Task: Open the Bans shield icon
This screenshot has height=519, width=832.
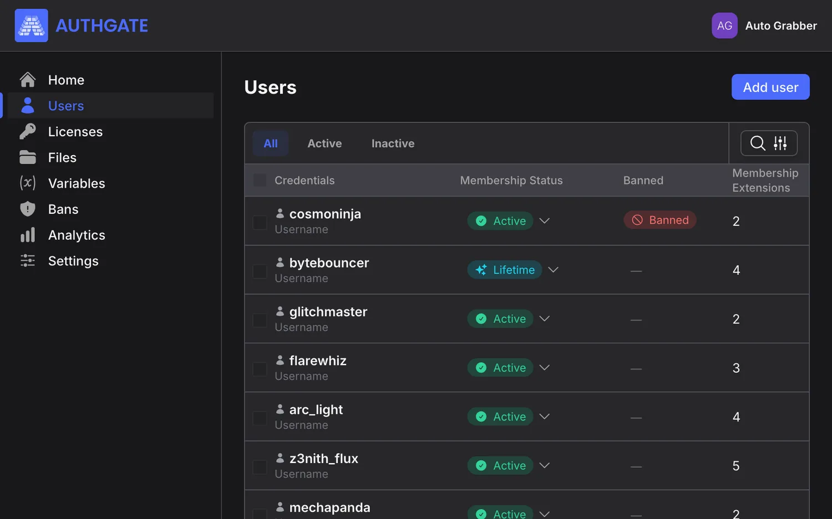Action: point(27,209)
